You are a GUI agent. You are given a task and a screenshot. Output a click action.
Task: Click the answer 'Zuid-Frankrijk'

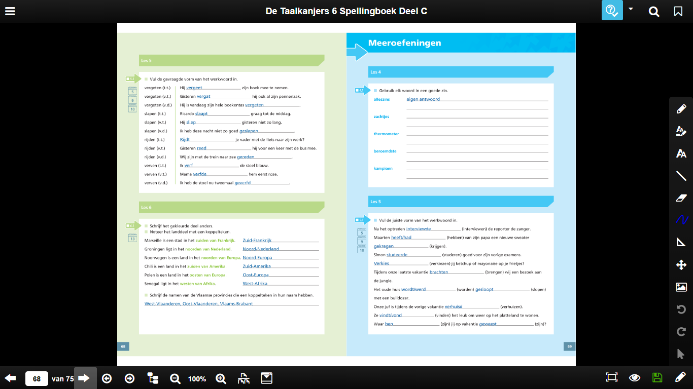(x=257, y=241)
